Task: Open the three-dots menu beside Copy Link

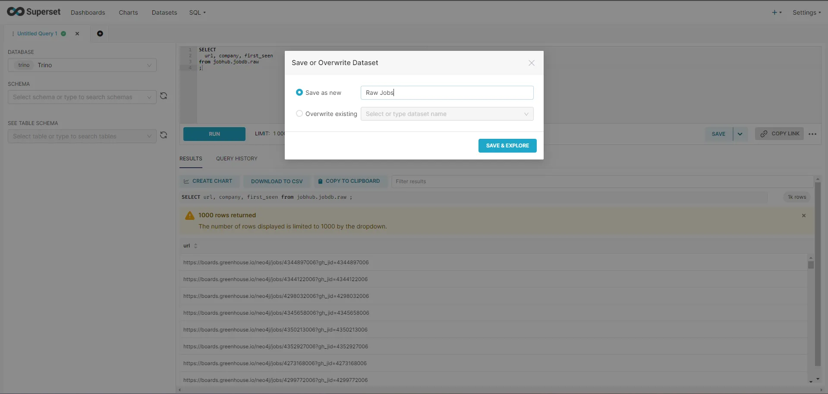Action: (x=812, y=134)
